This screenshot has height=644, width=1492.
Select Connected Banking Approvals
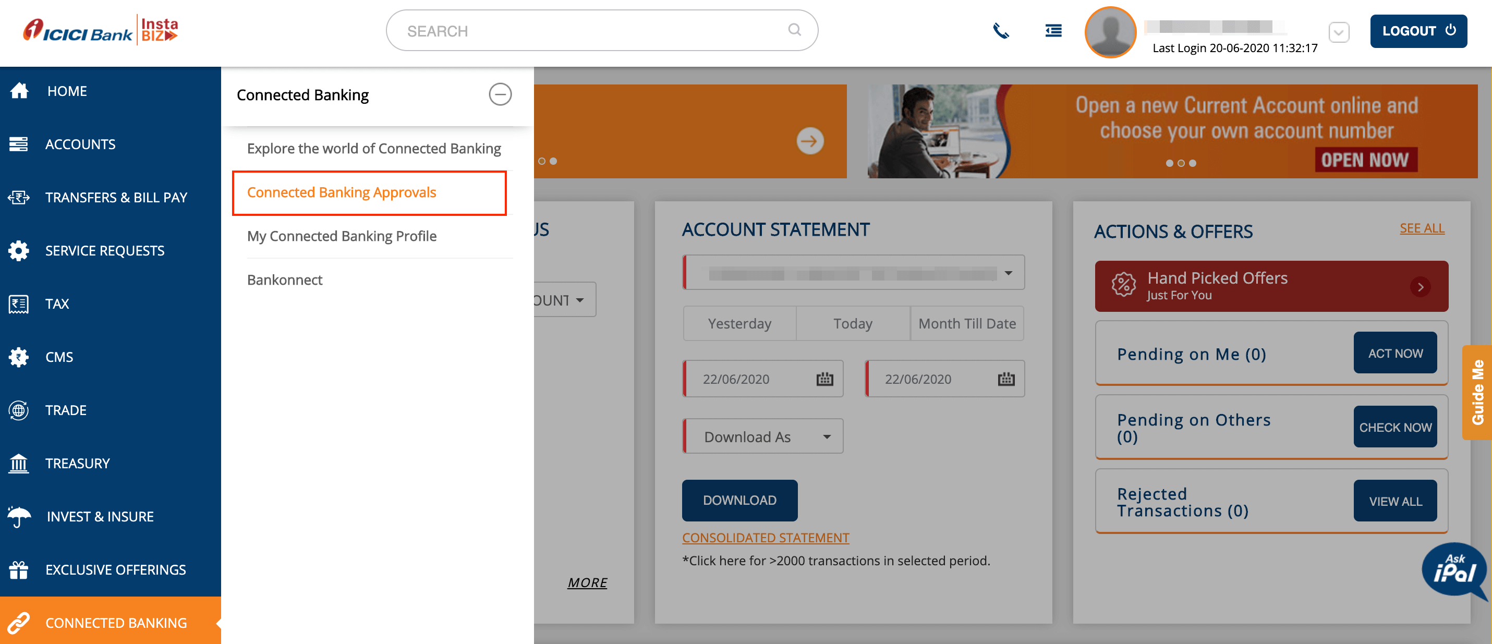(342, 192)
